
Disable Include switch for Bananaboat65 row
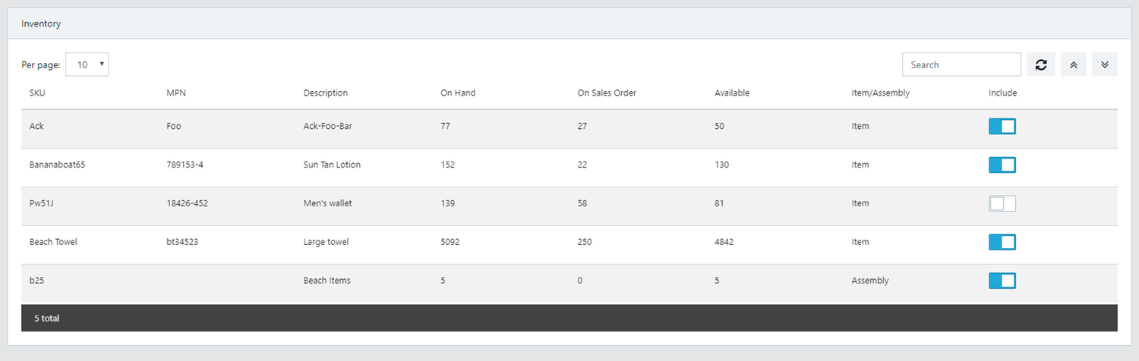[1002, 165]
